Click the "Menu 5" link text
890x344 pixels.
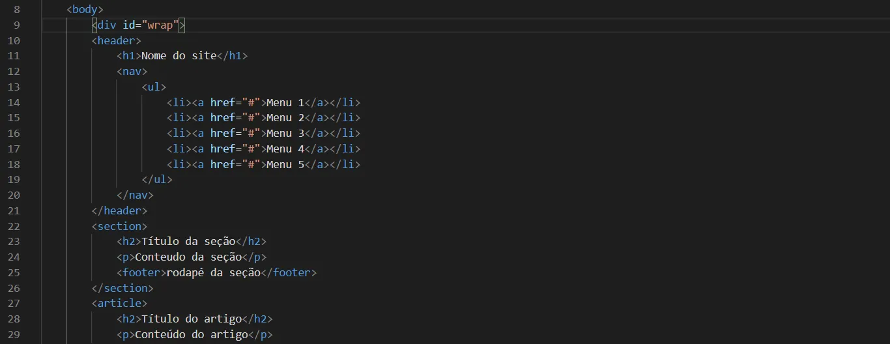click(285, 164)
